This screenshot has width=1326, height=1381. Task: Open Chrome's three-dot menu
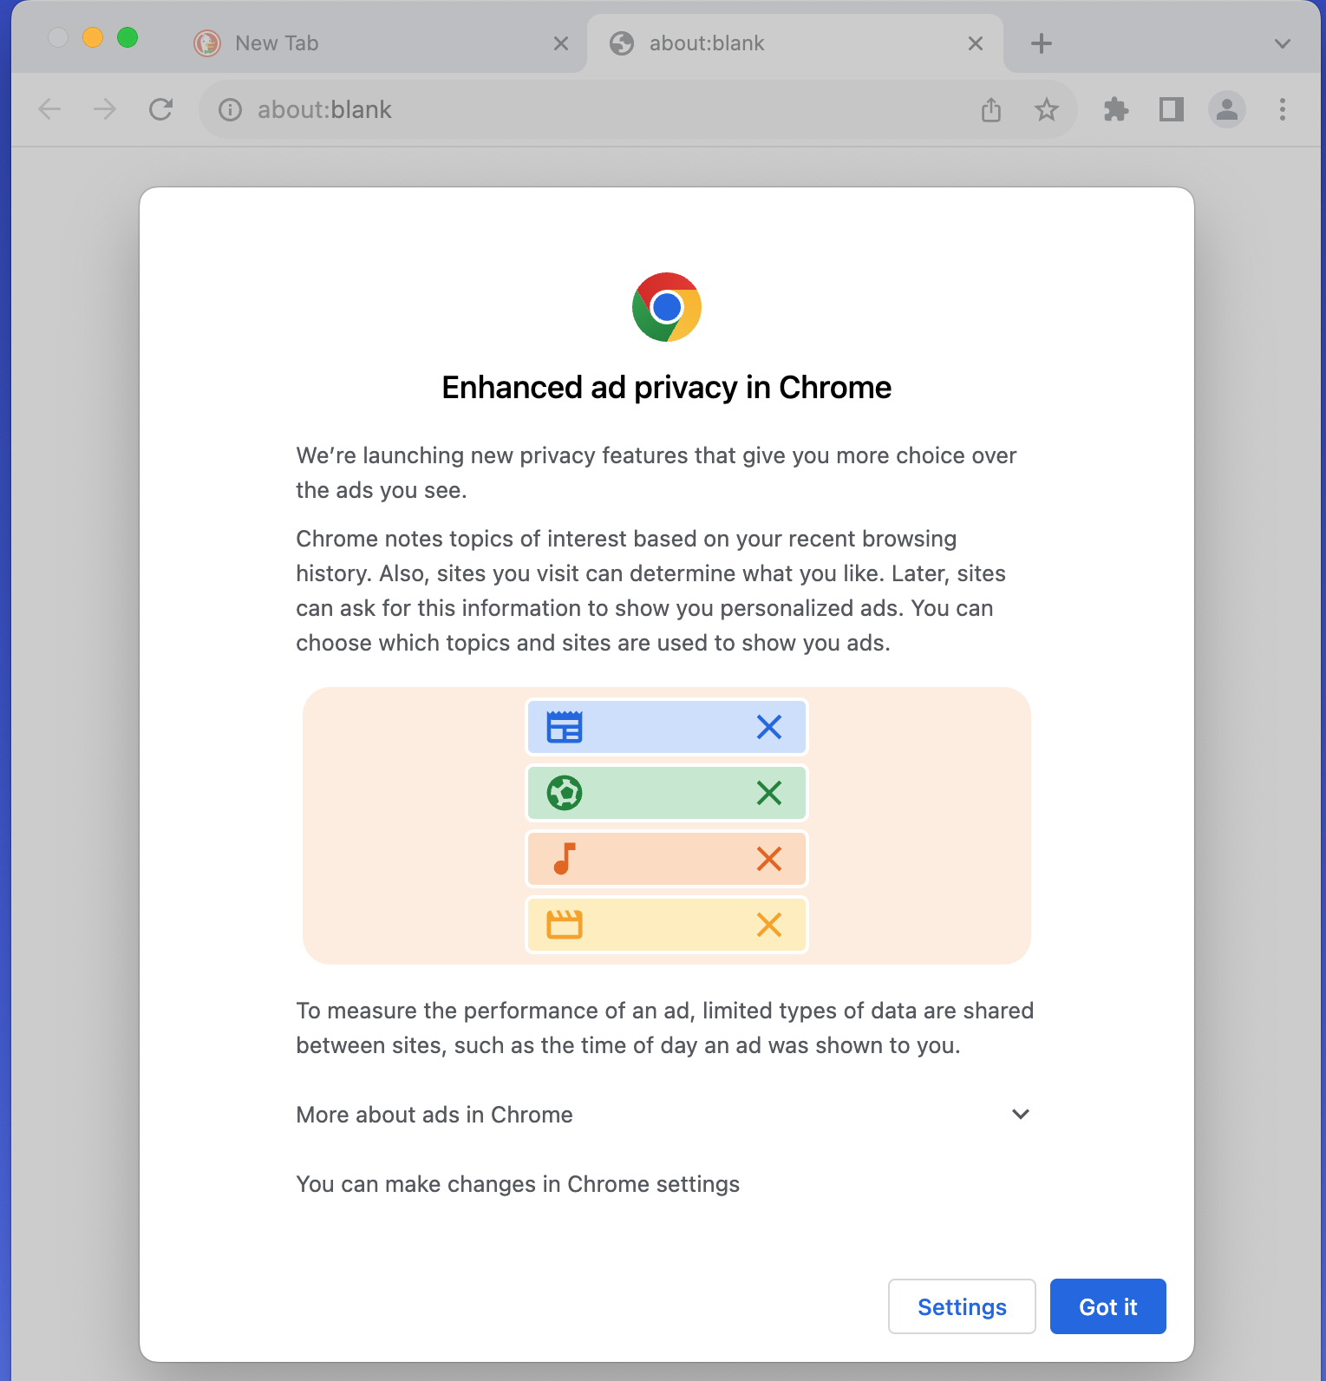coord(1283,109)
